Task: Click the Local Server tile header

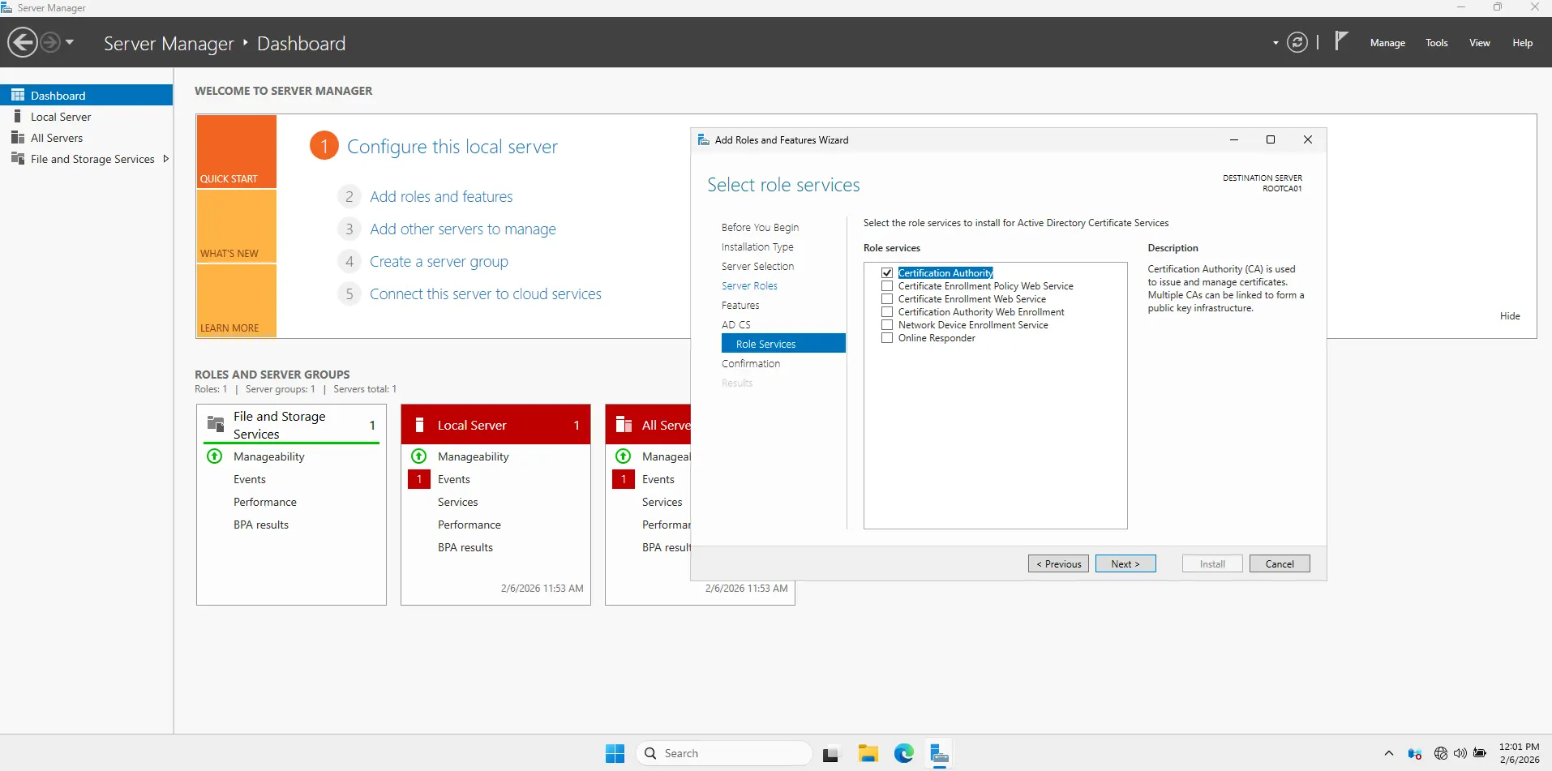Action: click(x=495, y=425)
